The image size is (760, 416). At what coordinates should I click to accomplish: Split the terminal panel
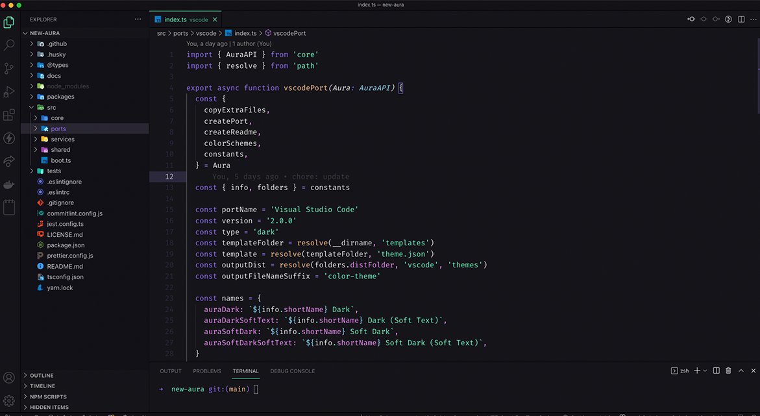point(717,371)
